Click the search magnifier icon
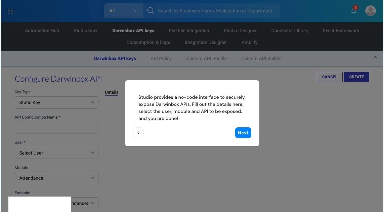This screenshot has height=212, width=384. (x=151, y=11)
